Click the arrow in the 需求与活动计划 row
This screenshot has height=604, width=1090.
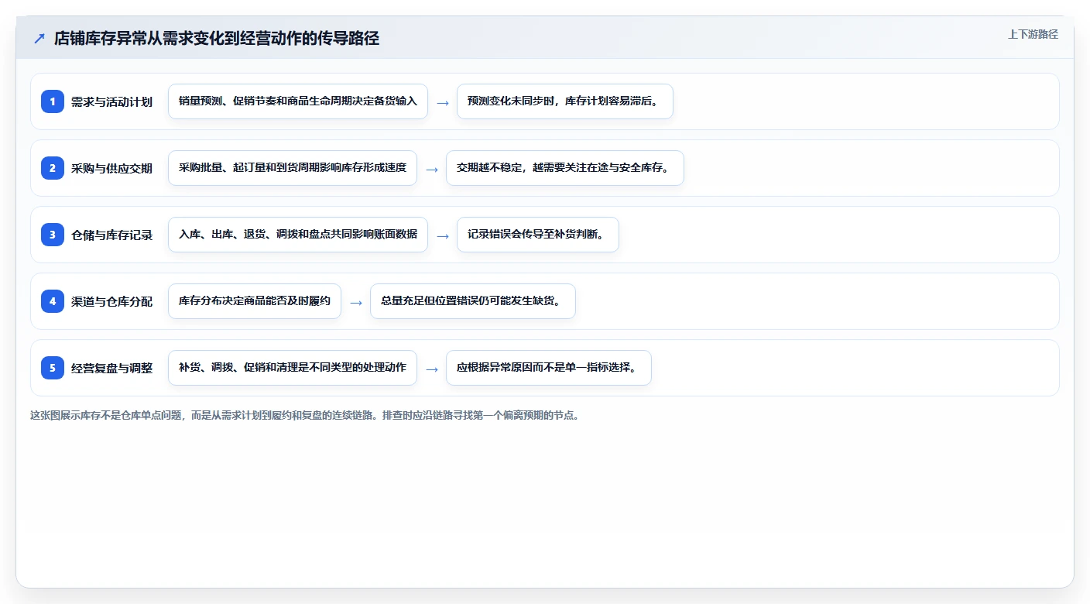[x=443, y=102]
